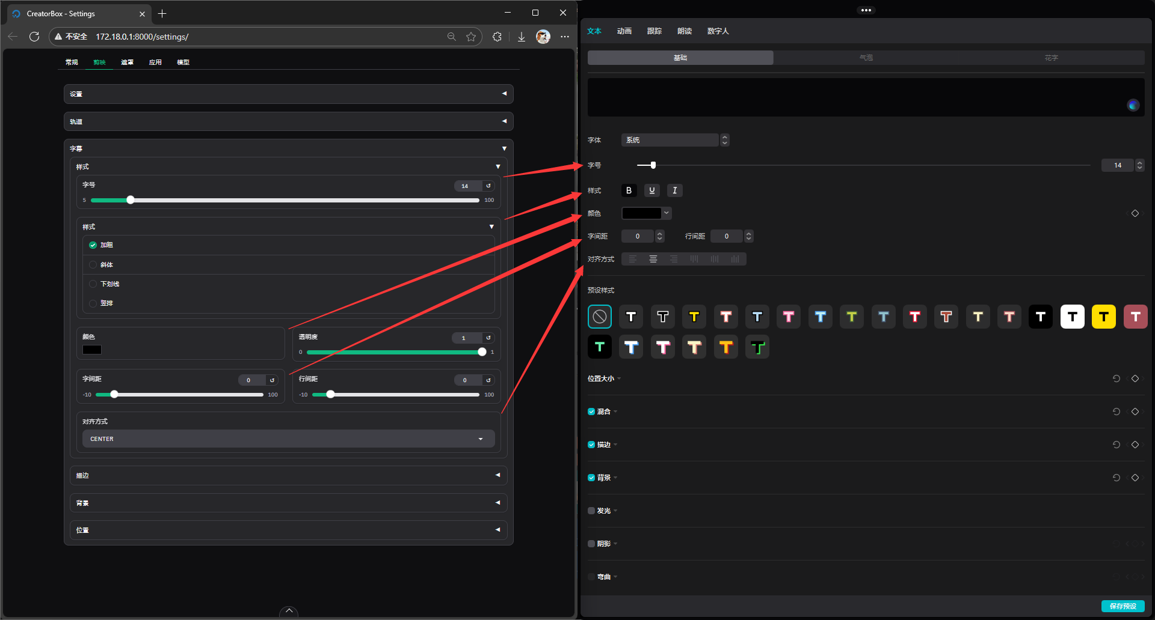
Task: Open the three-dots menu atop right panel
Action: tap(866, 10)
